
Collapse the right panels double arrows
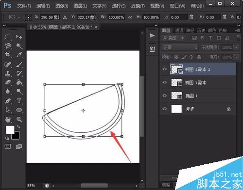coord(239,25)
